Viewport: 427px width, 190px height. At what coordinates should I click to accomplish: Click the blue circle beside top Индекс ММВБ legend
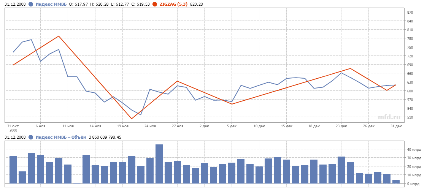31,5
